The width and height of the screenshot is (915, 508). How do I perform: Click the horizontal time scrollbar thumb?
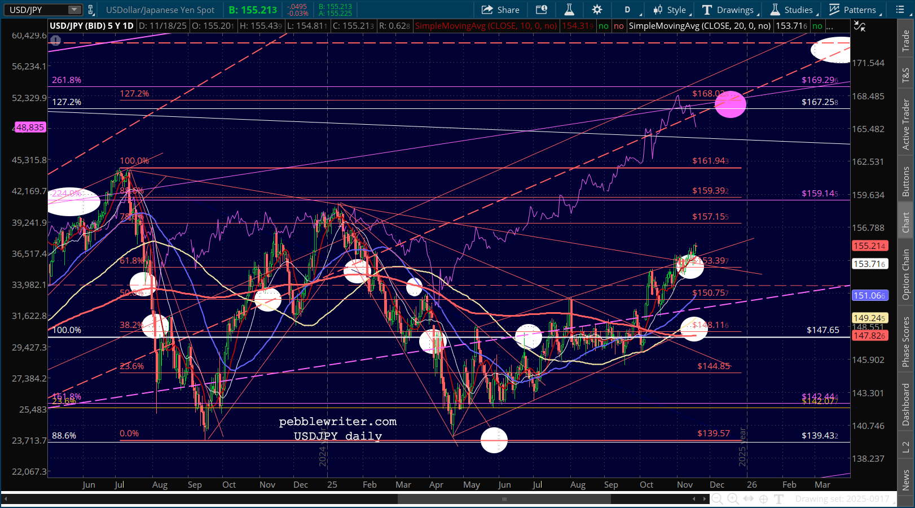(x=504, y=499)
